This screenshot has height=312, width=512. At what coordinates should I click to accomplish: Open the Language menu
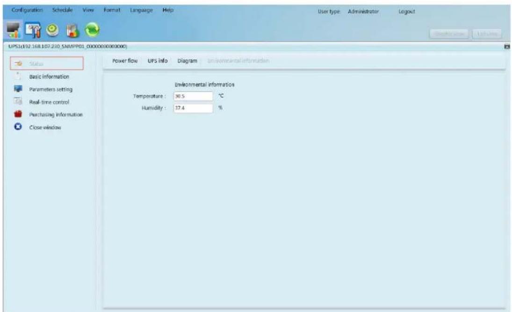click(141, 10)
